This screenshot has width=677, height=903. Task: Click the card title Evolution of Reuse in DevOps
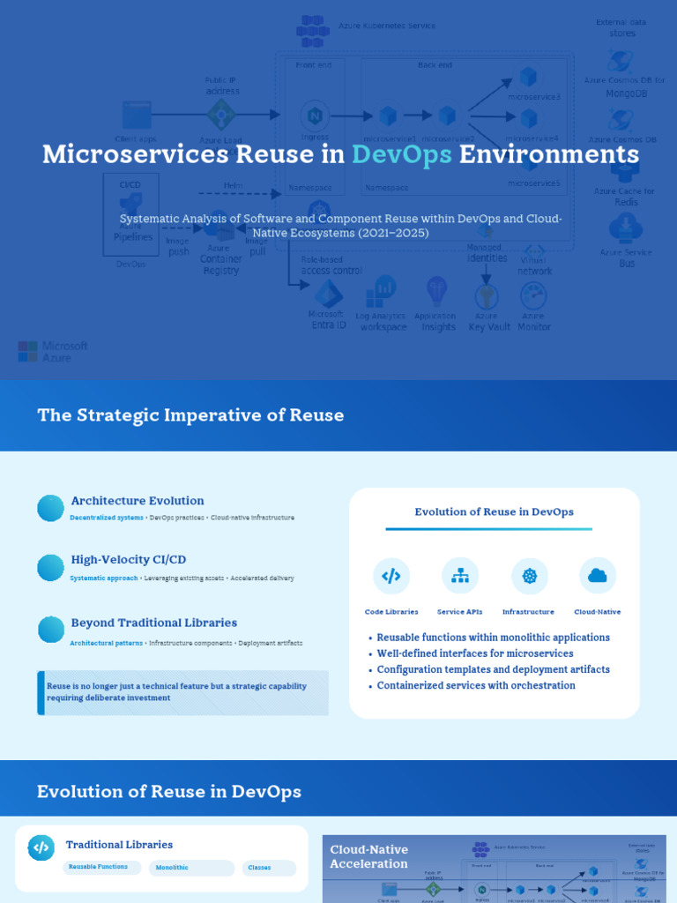click(x=494, y=512)
